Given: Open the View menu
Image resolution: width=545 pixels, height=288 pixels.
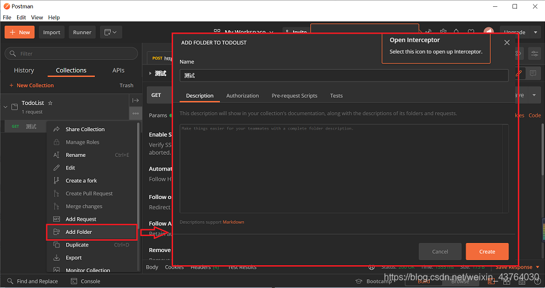Looking at the screenshot, I should click(x=37, y=17).
